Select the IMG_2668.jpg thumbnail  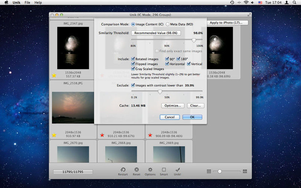pos(121,155)
